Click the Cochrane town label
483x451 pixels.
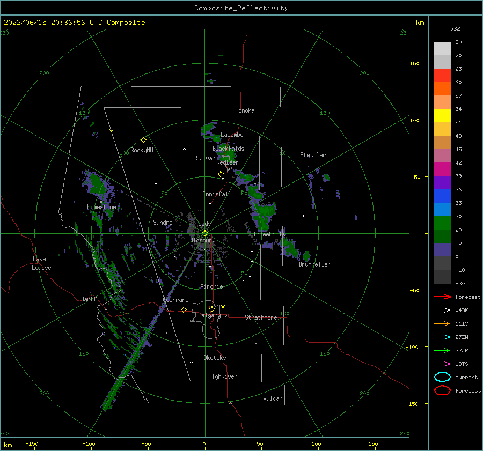(175, 300)
